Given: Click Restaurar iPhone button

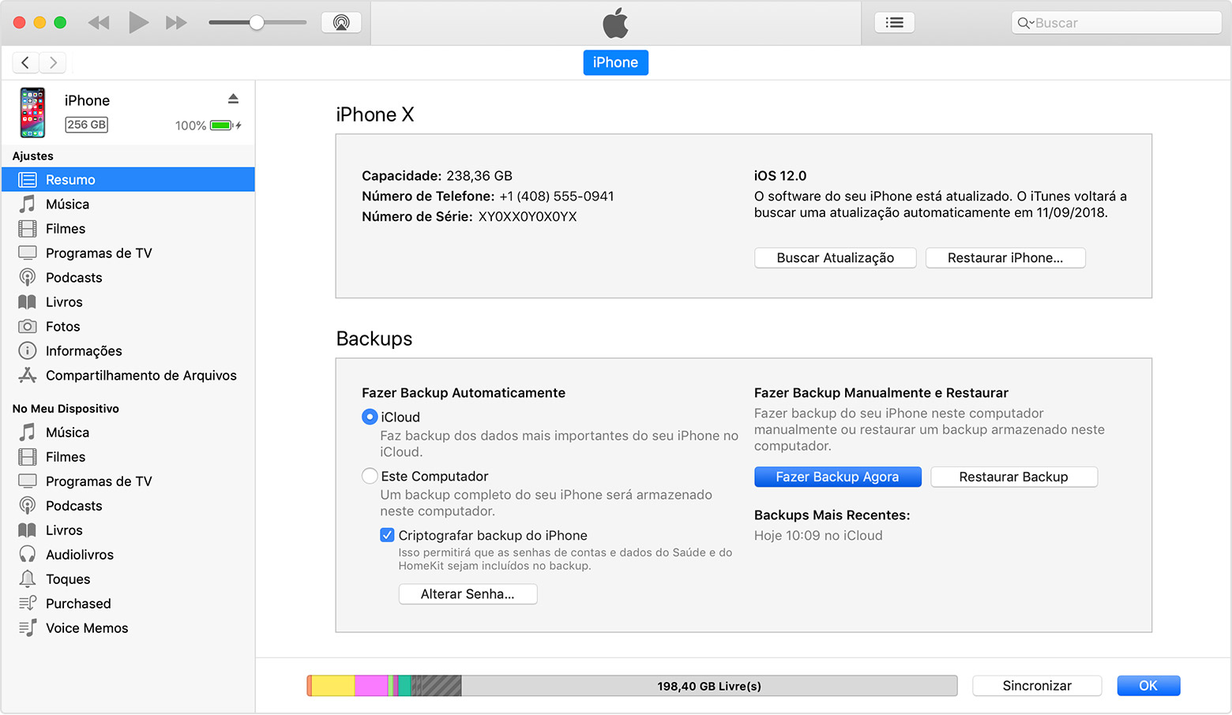Looking at the screenshot, I should point(1005,258).
